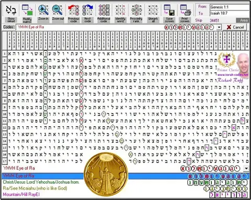This screenshot has height=200, width=251.
Task: Expand the dropdown arrow below the matrix
Action: coord(246,169)
